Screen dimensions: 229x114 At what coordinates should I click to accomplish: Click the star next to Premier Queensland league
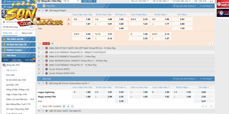click(x=43, y=83)
